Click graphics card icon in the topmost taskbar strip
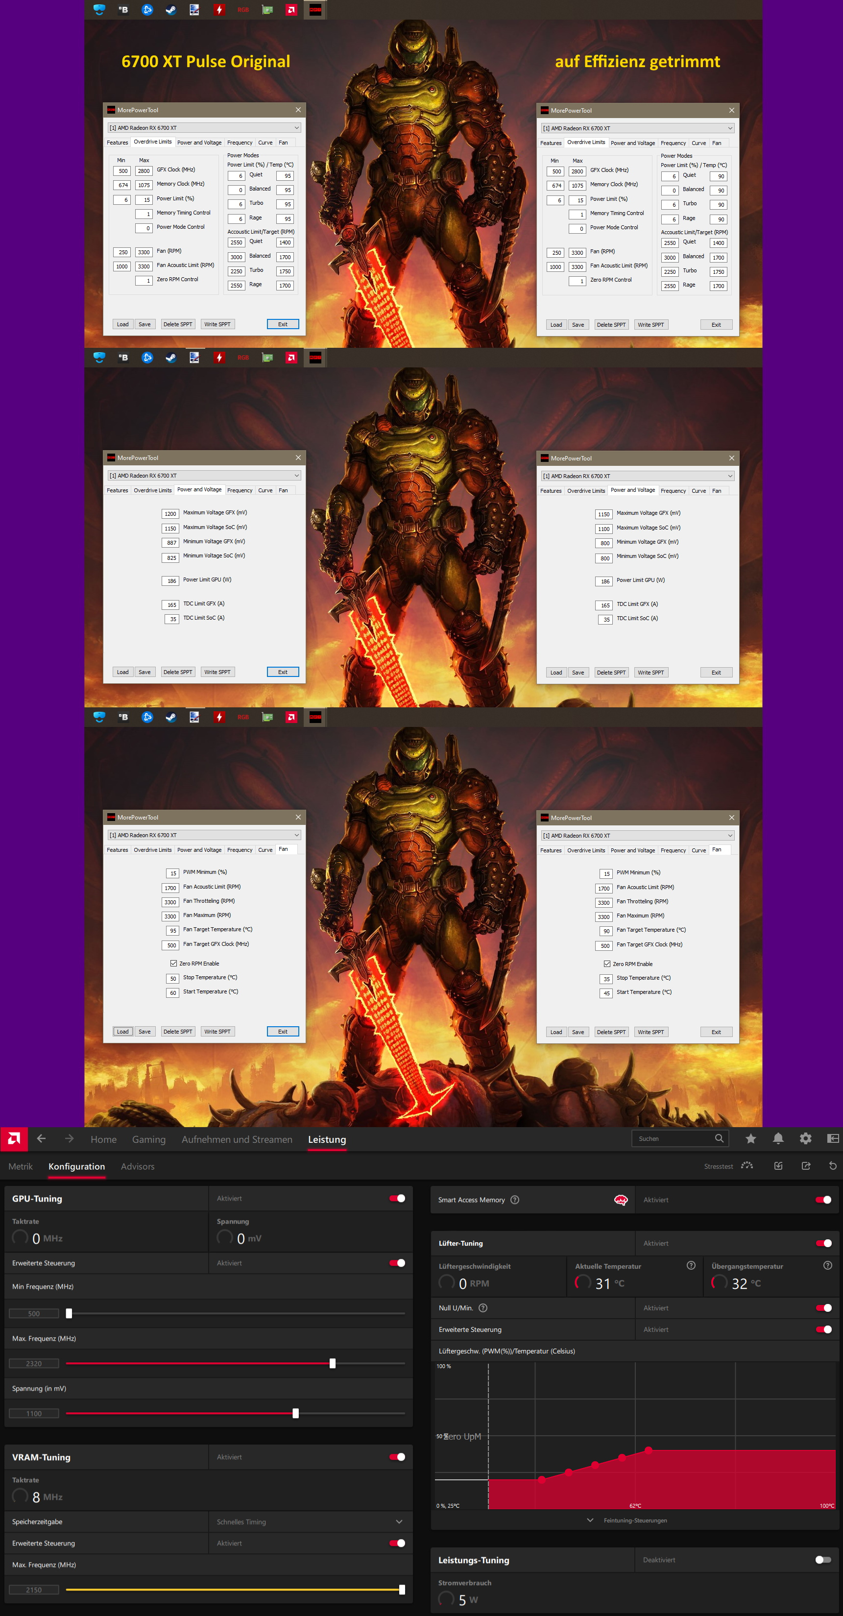 [267, 9]
